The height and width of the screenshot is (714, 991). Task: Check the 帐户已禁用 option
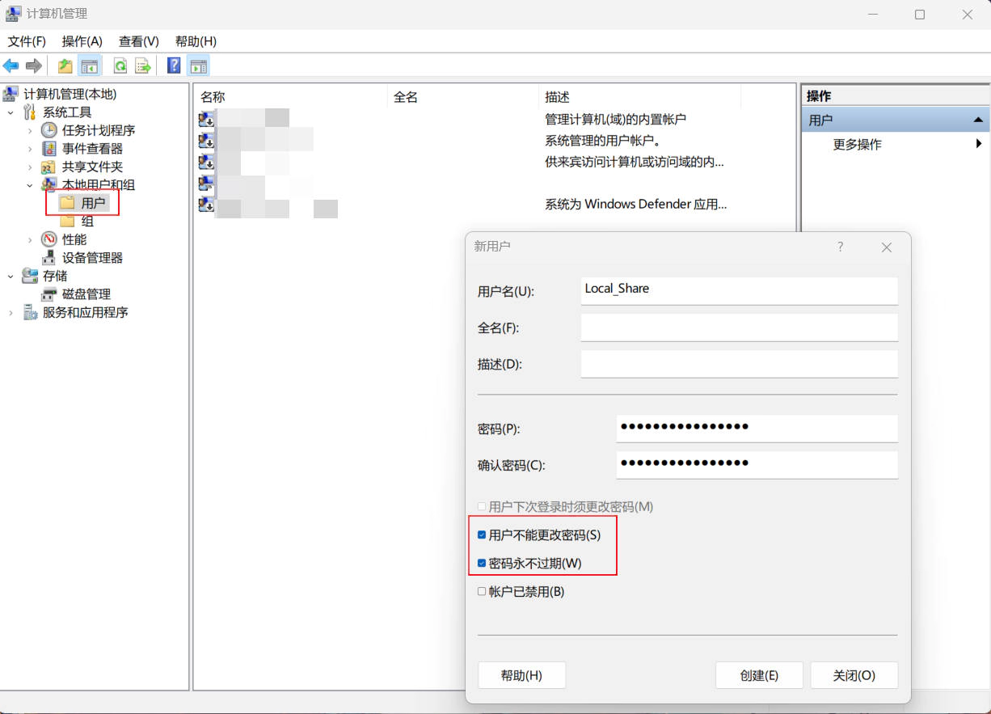[482, 591]
